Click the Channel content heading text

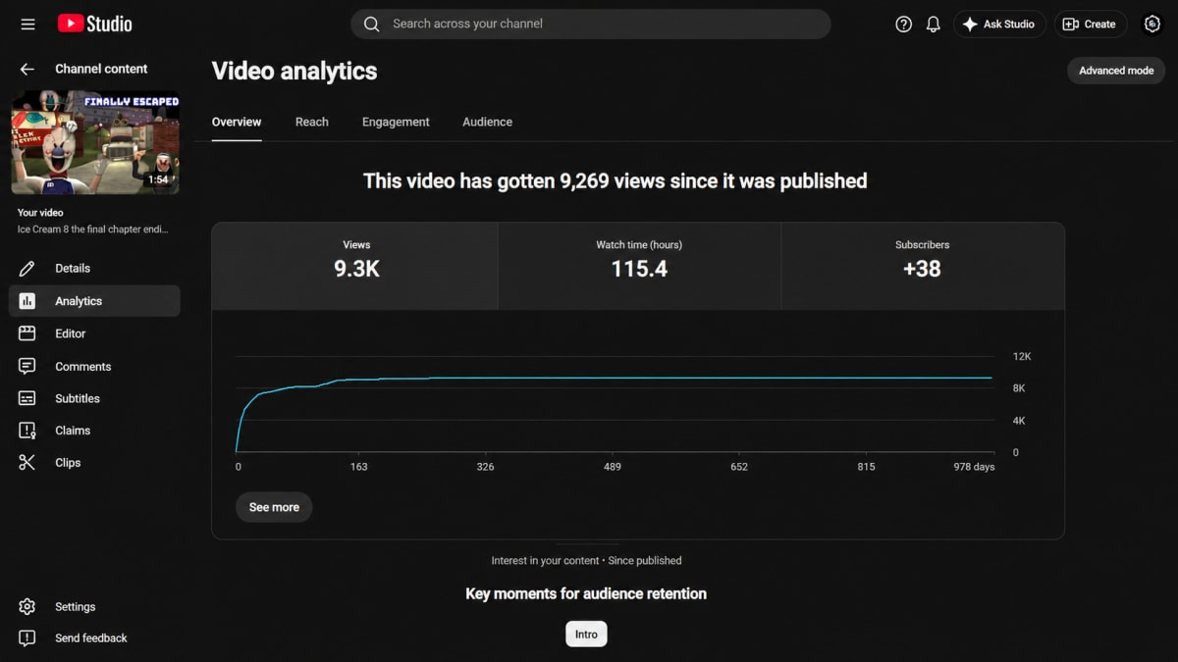tap(101, 69)
